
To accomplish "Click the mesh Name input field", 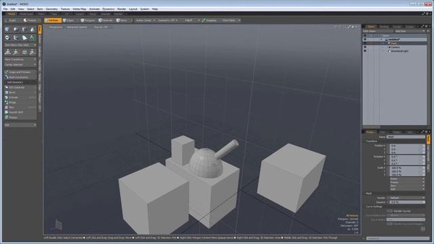I will click(x=406, y=137).
